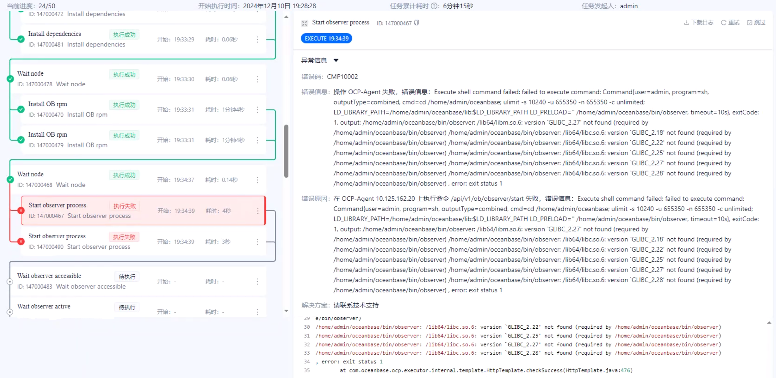Click the down chevron below the task list
Image resolution: width=776 pixels, height=378 pixels.
coord(286,311)
